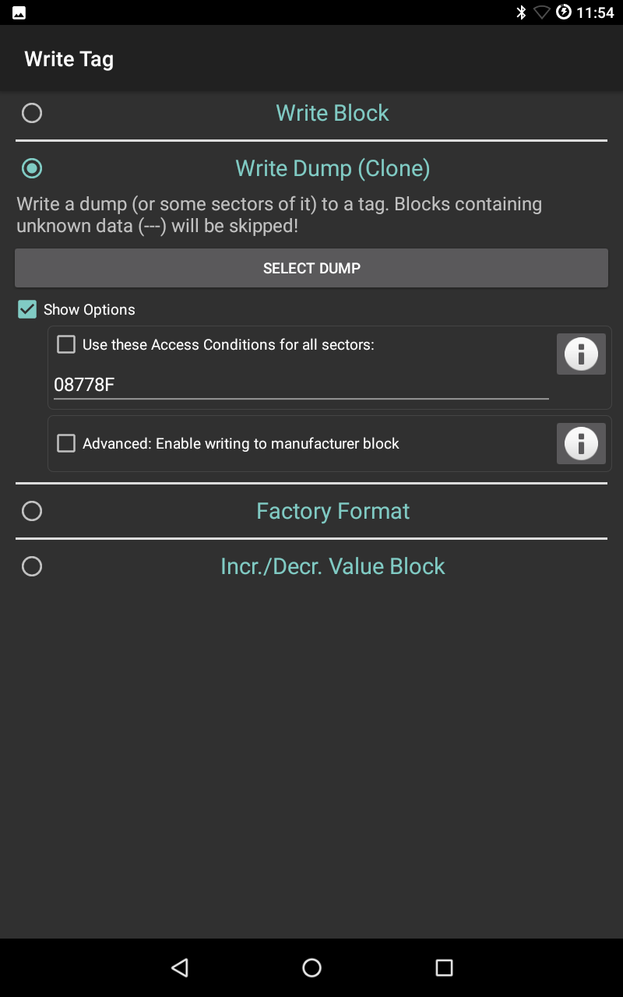Expand the Write Block section heading
623x997 pixels.
click(x=333, y=113)
